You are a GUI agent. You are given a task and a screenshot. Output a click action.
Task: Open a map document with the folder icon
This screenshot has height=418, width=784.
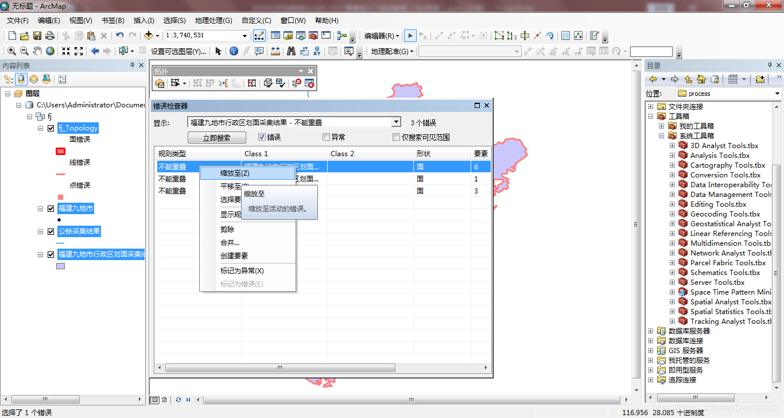(25, 36)
